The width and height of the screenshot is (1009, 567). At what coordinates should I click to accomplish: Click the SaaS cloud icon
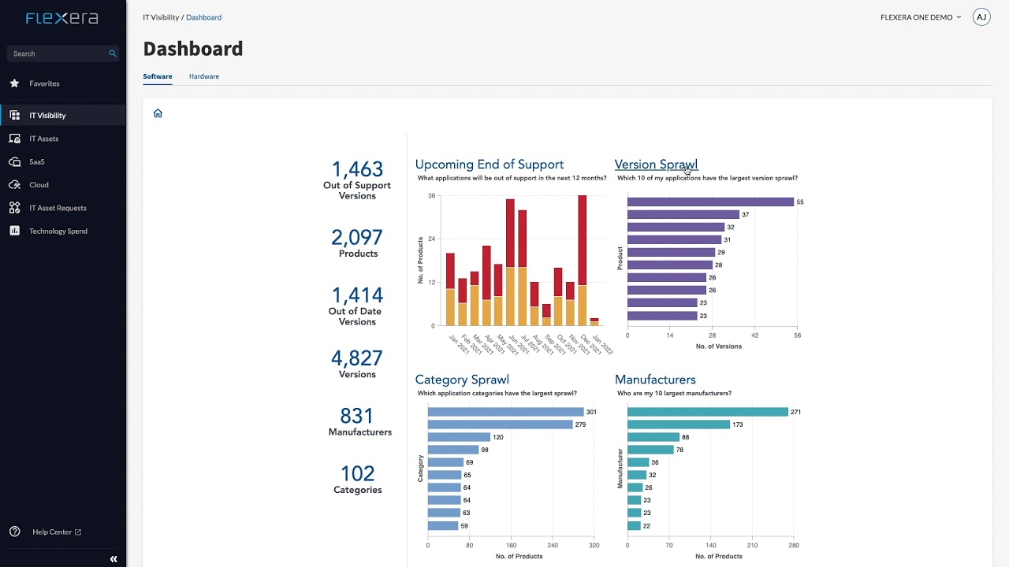(x=14, y=161)
